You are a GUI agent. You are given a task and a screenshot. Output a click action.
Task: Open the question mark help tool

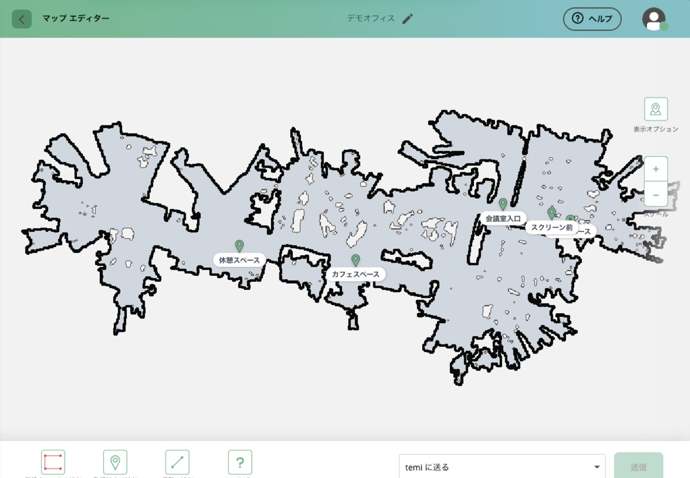click(x=240, y=462)
